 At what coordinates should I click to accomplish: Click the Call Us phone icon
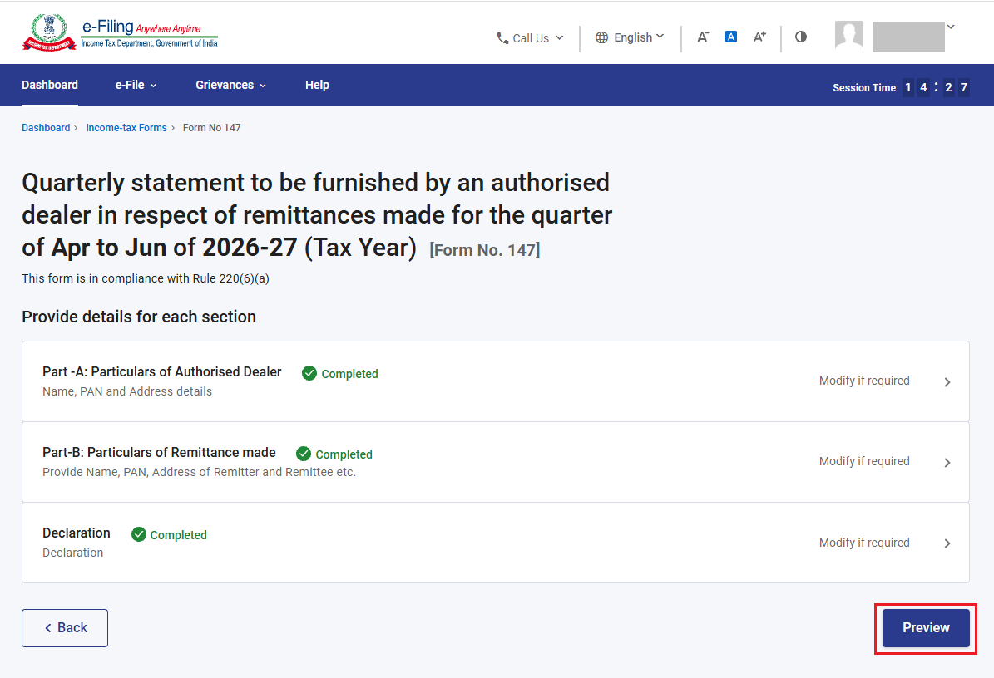click(502, 38)
